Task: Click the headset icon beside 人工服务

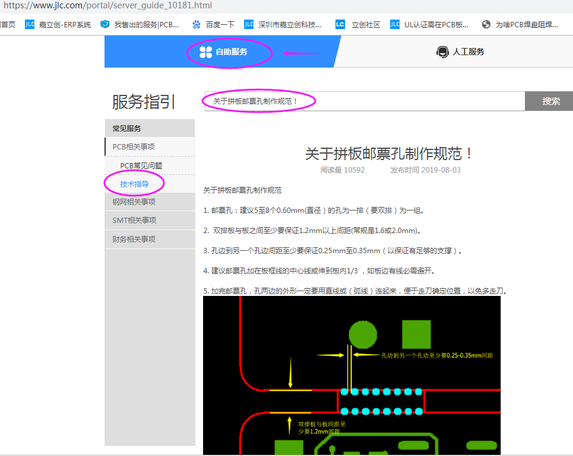Action: pos(442,52)
